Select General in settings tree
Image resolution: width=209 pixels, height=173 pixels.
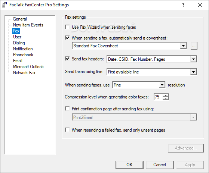coord(20,19)
